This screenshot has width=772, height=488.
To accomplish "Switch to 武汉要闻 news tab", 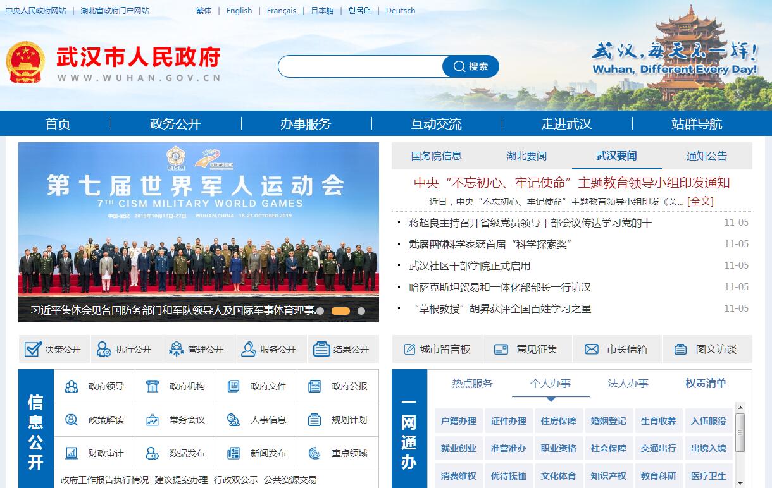I will [617, 156].
